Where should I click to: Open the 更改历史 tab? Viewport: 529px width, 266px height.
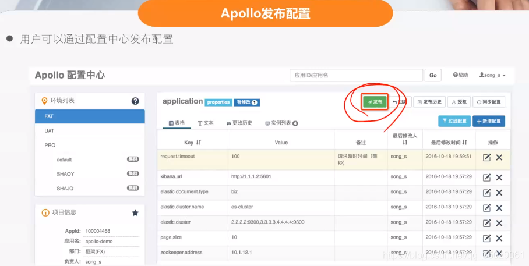(239, 123)
